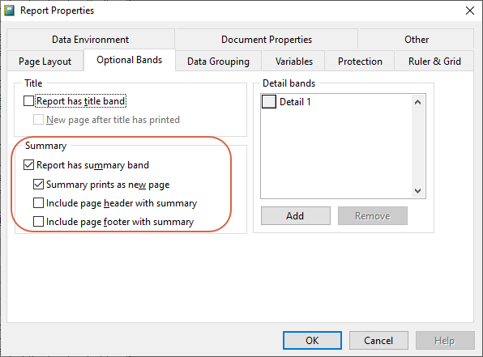The image size is (483, 357).
Task: Go to the Protection tab
Action: (x=360, y=61)
